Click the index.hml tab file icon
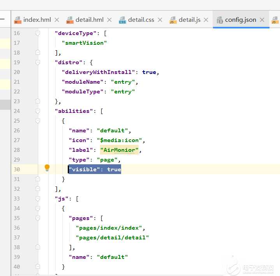The image size is (280, 276). click(18, 20)
